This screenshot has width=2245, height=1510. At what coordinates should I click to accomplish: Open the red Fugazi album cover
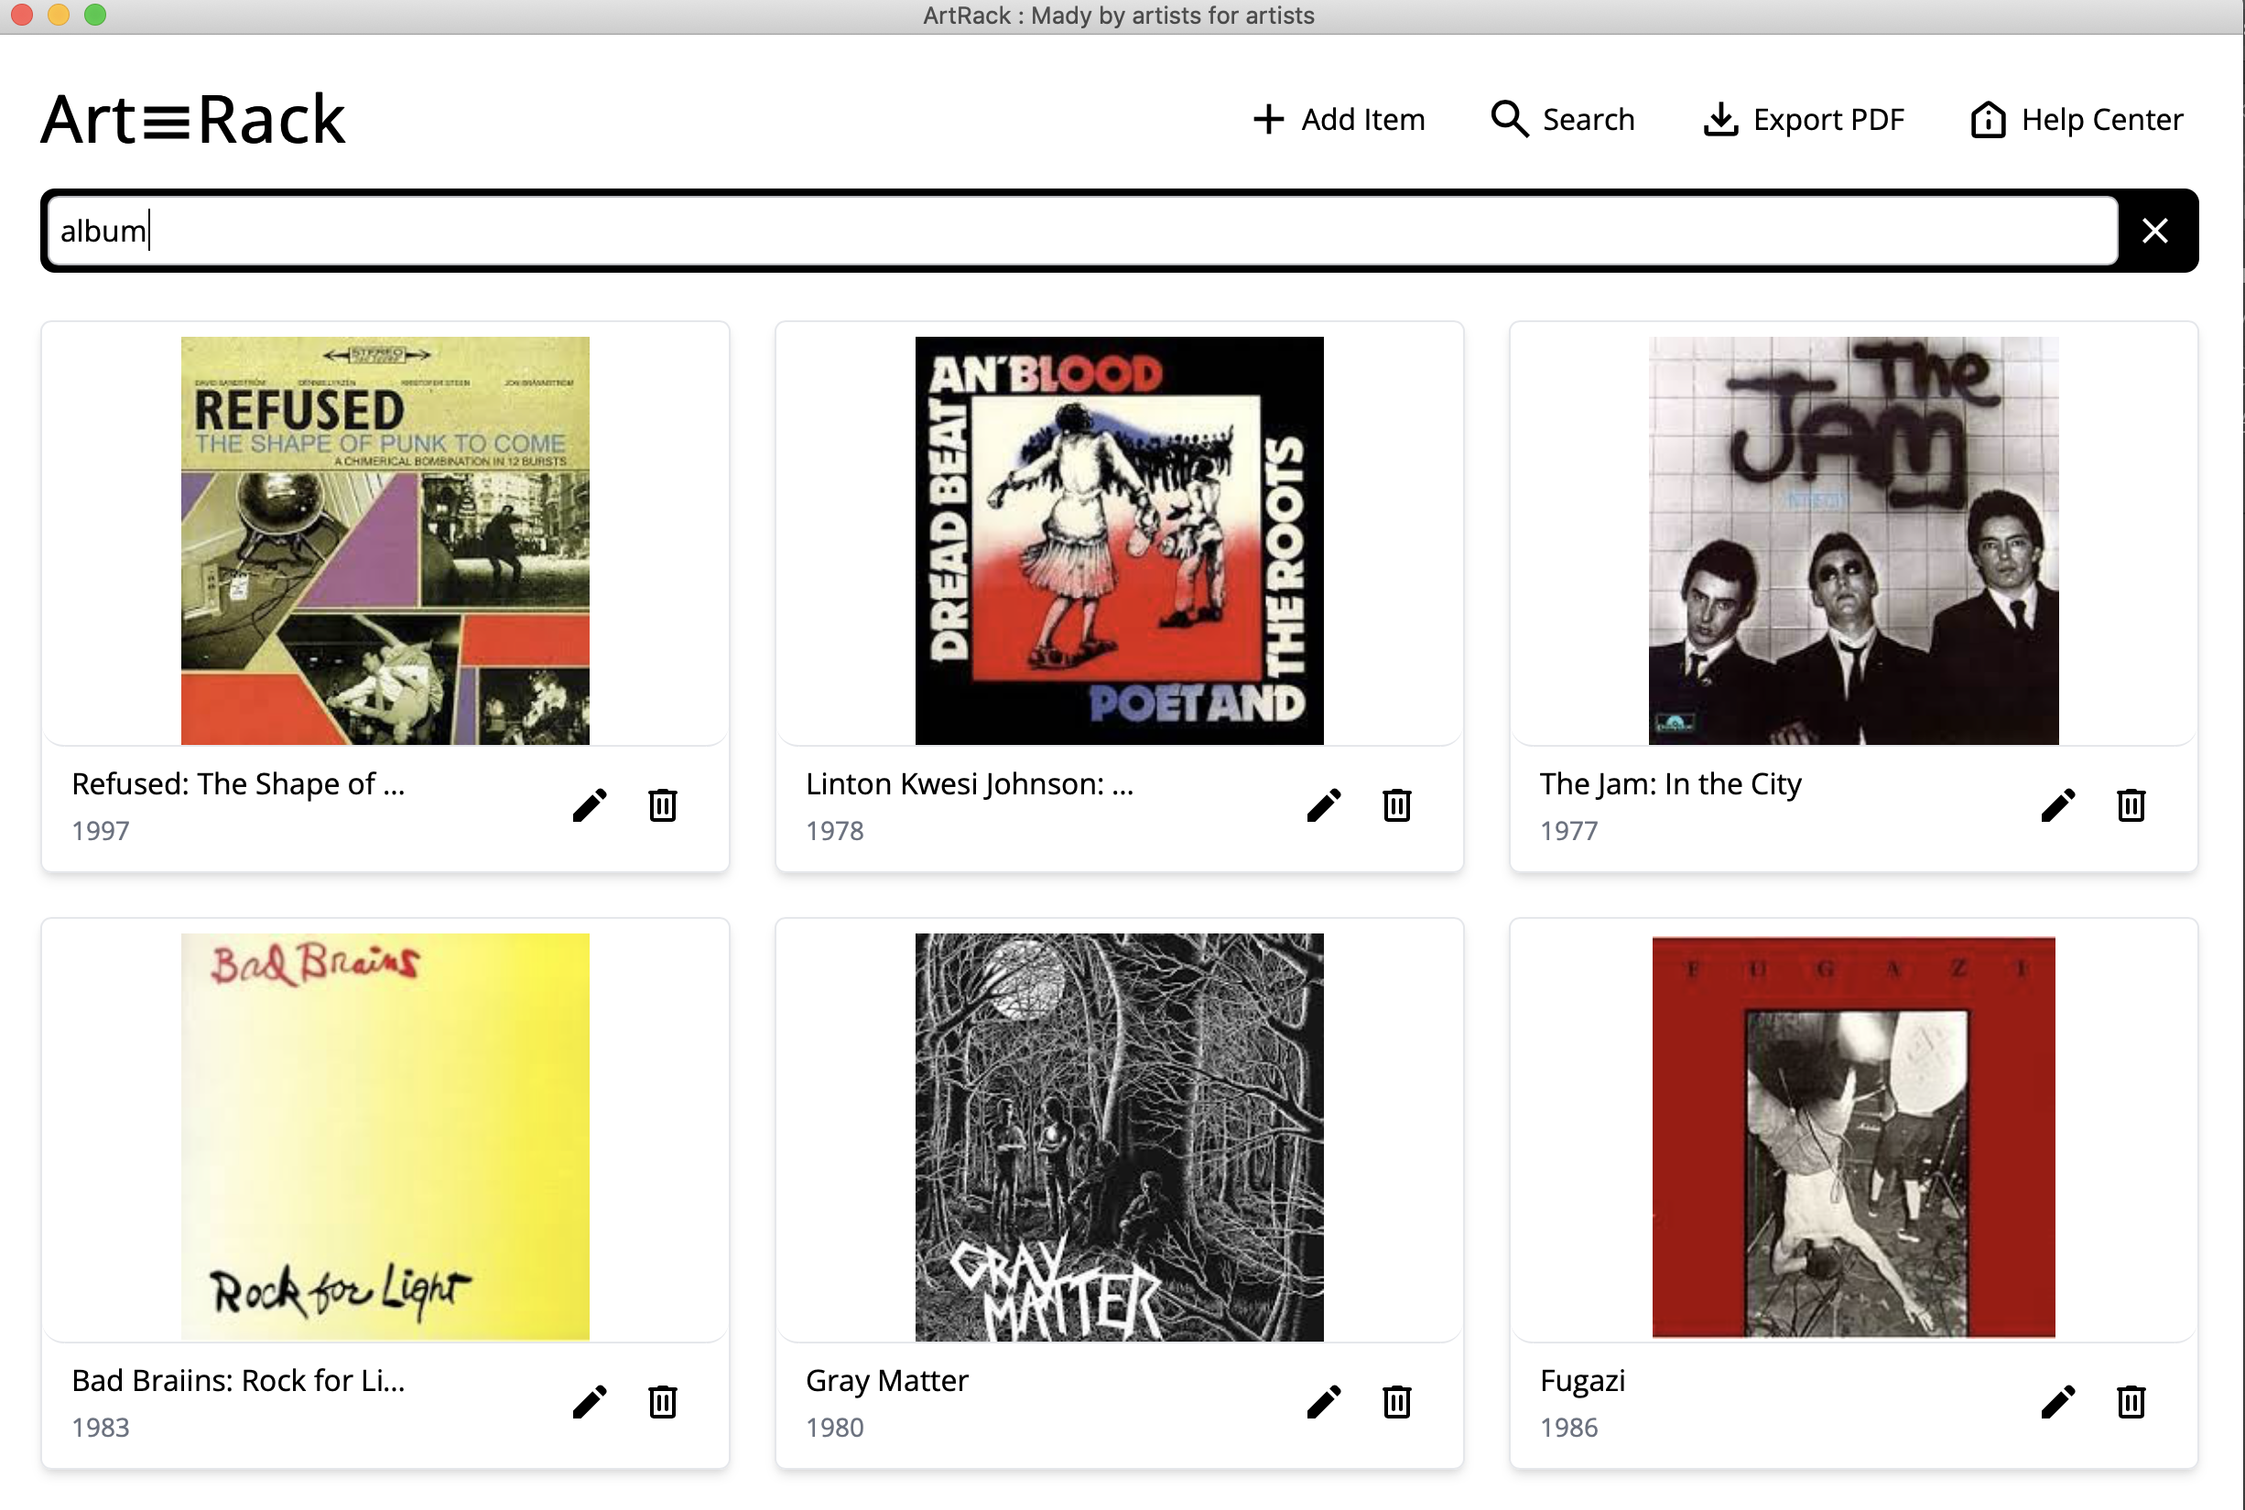(x=1854, y=1137)
